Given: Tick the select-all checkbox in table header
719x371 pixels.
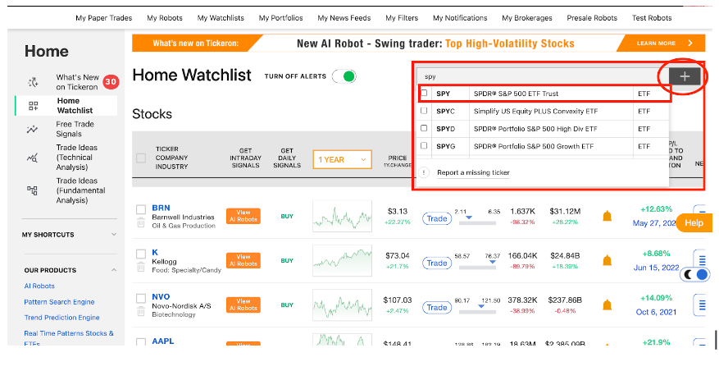Looking at the screenshot, I should (141, 158).
